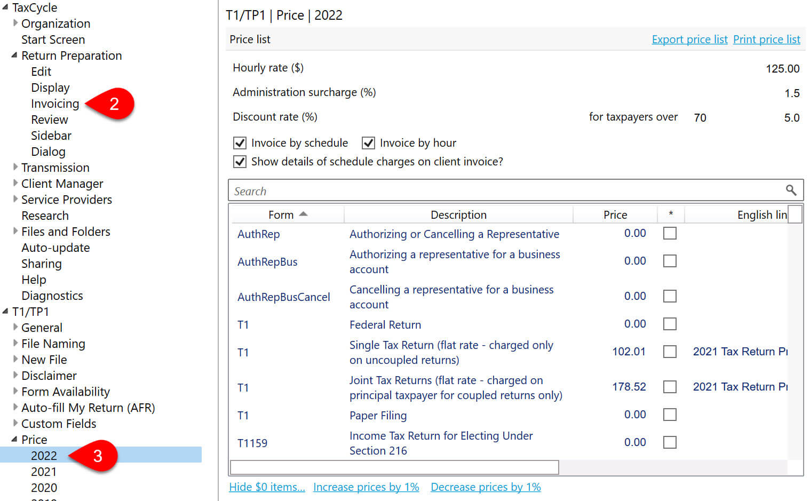
Task: Check the Joint Tax Returns star checkbox
Action: [x=670, y=387]
